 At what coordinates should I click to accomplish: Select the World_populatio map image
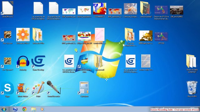click(x=84, y=10)
